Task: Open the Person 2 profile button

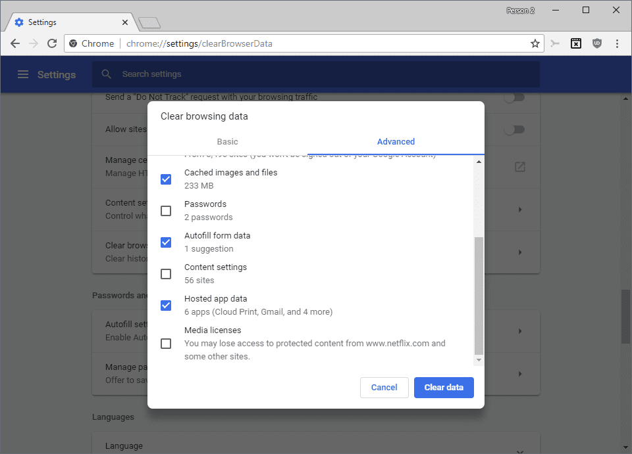Action: point(520,11)
